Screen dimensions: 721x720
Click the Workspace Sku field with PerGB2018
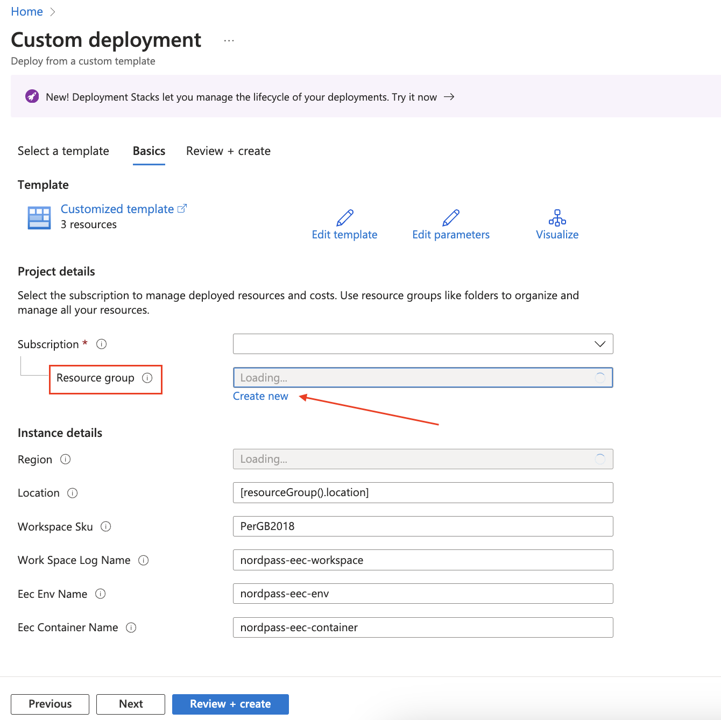click(x=423, y=526)
